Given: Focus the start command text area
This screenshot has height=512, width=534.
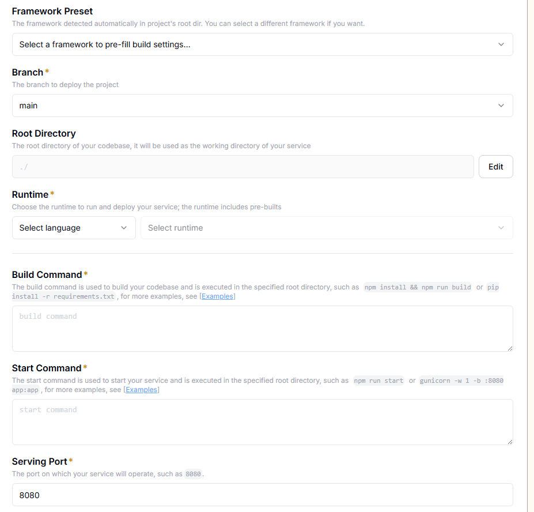Looking at the screenshot, I should [263, 422].
